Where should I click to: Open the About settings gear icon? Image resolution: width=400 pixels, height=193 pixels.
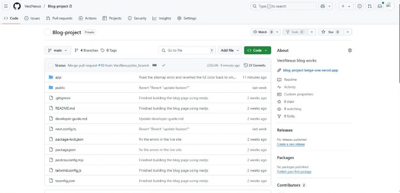coord(350,50)
